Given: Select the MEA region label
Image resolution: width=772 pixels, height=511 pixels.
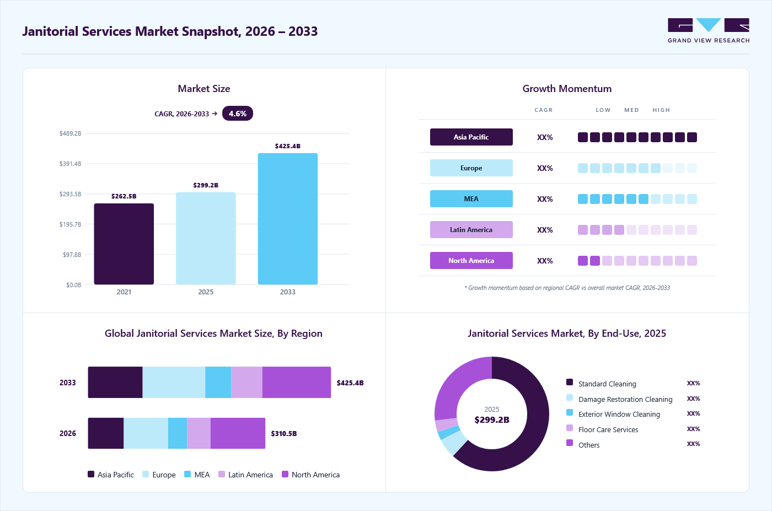Looking at the screenshot, I should [471, 199].
